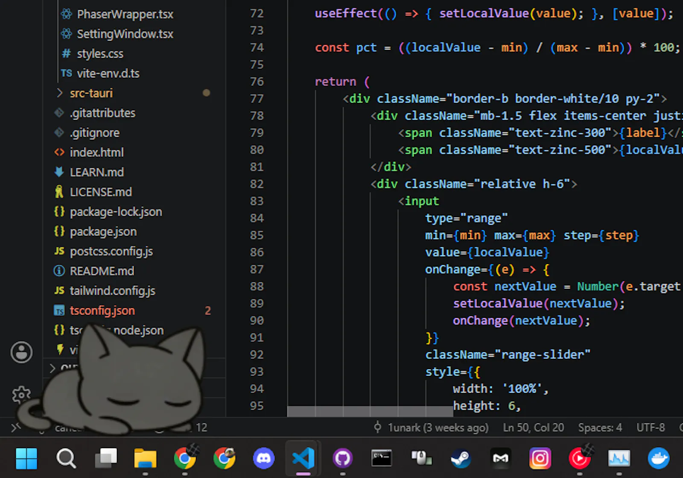Click the HTML icon of index.html

(x=59, y=152)
